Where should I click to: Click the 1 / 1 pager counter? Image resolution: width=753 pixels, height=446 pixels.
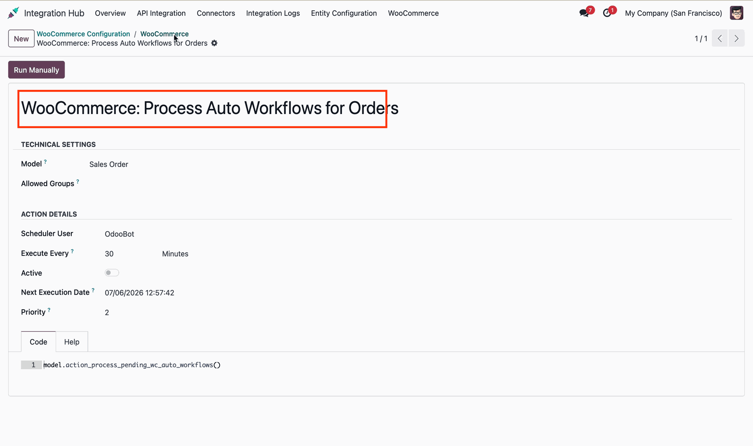(701, 38)
